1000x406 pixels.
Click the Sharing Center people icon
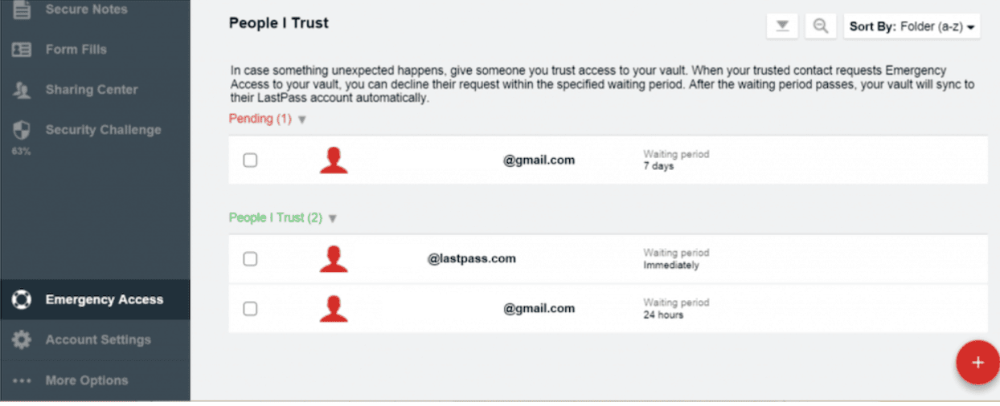click(22, 90)
